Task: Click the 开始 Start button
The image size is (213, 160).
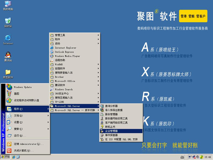Action: pos(5,157)
